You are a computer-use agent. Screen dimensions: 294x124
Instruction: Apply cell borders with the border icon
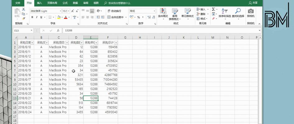click(50, 17)
